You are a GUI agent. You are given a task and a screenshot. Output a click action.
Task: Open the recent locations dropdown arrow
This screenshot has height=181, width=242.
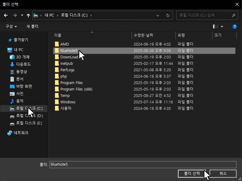point(22,15)
